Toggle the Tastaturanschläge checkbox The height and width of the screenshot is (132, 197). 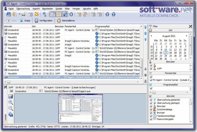[151, 116]
